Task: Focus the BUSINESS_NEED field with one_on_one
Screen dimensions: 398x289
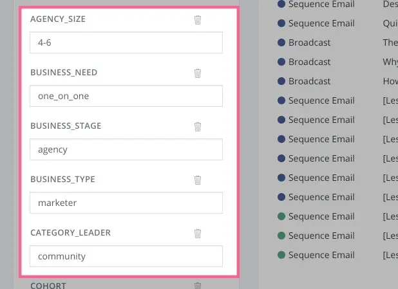Action: (x=126, y=96)
